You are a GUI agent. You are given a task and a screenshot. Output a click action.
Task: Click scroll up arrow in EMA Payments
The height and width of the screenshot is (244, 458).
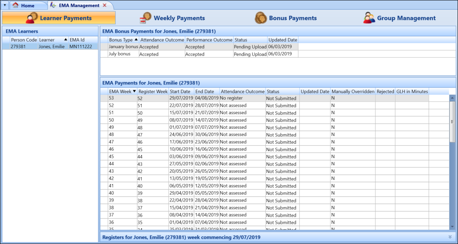[x=452, y=98]
